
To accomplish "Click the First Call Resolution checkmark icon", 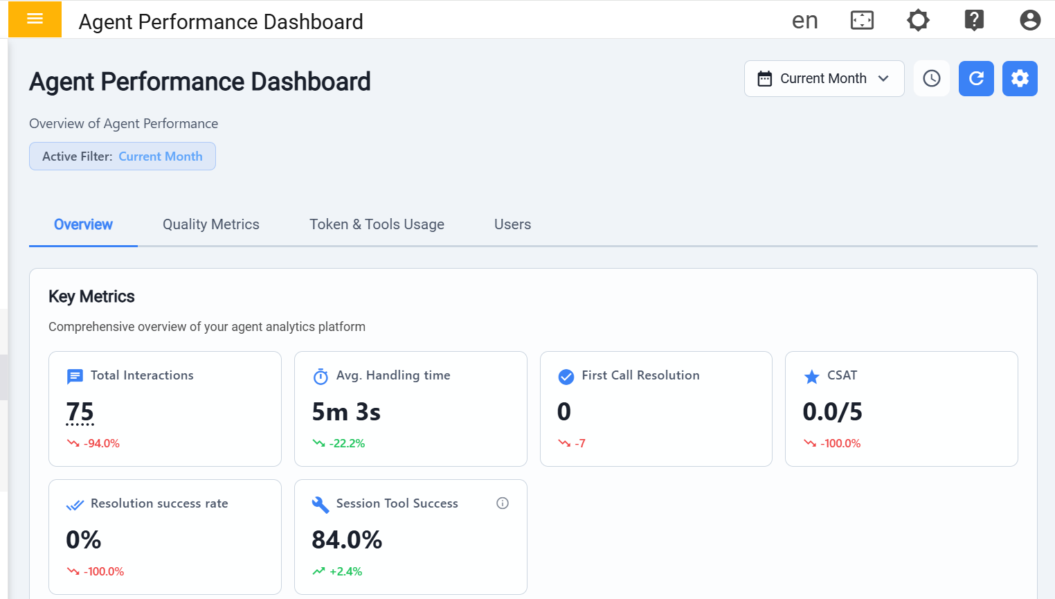I will [566, 377].
